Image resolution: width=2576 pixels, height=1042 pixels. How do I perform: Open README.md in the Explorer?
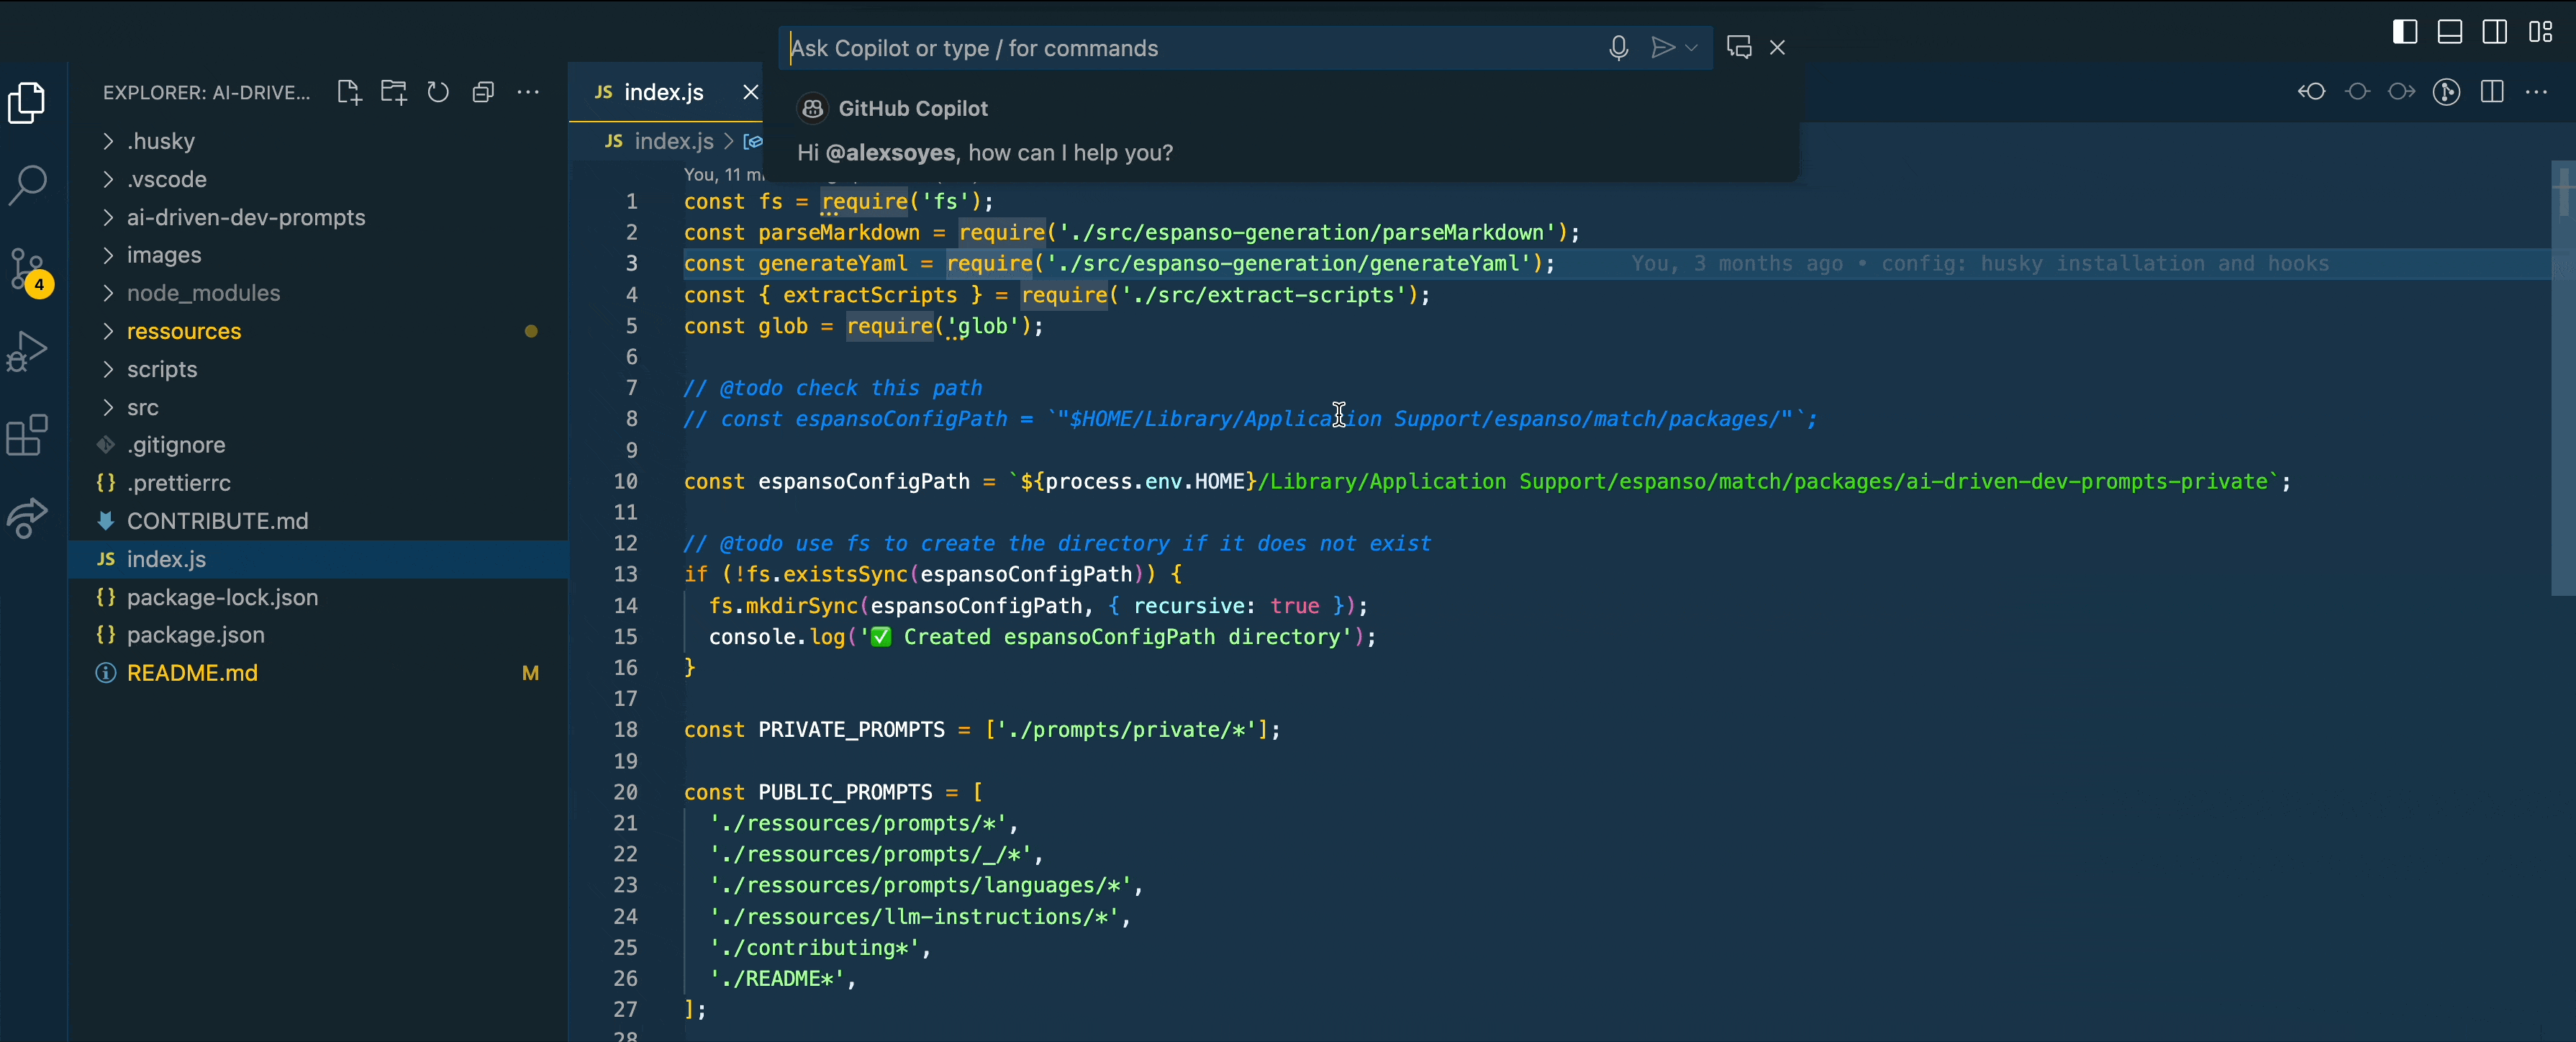point(192,673)
